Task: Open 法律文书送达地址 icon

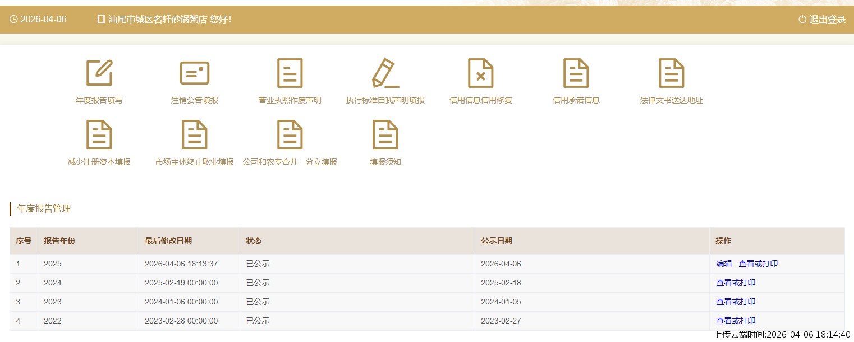Action: [x=672, y=73]
